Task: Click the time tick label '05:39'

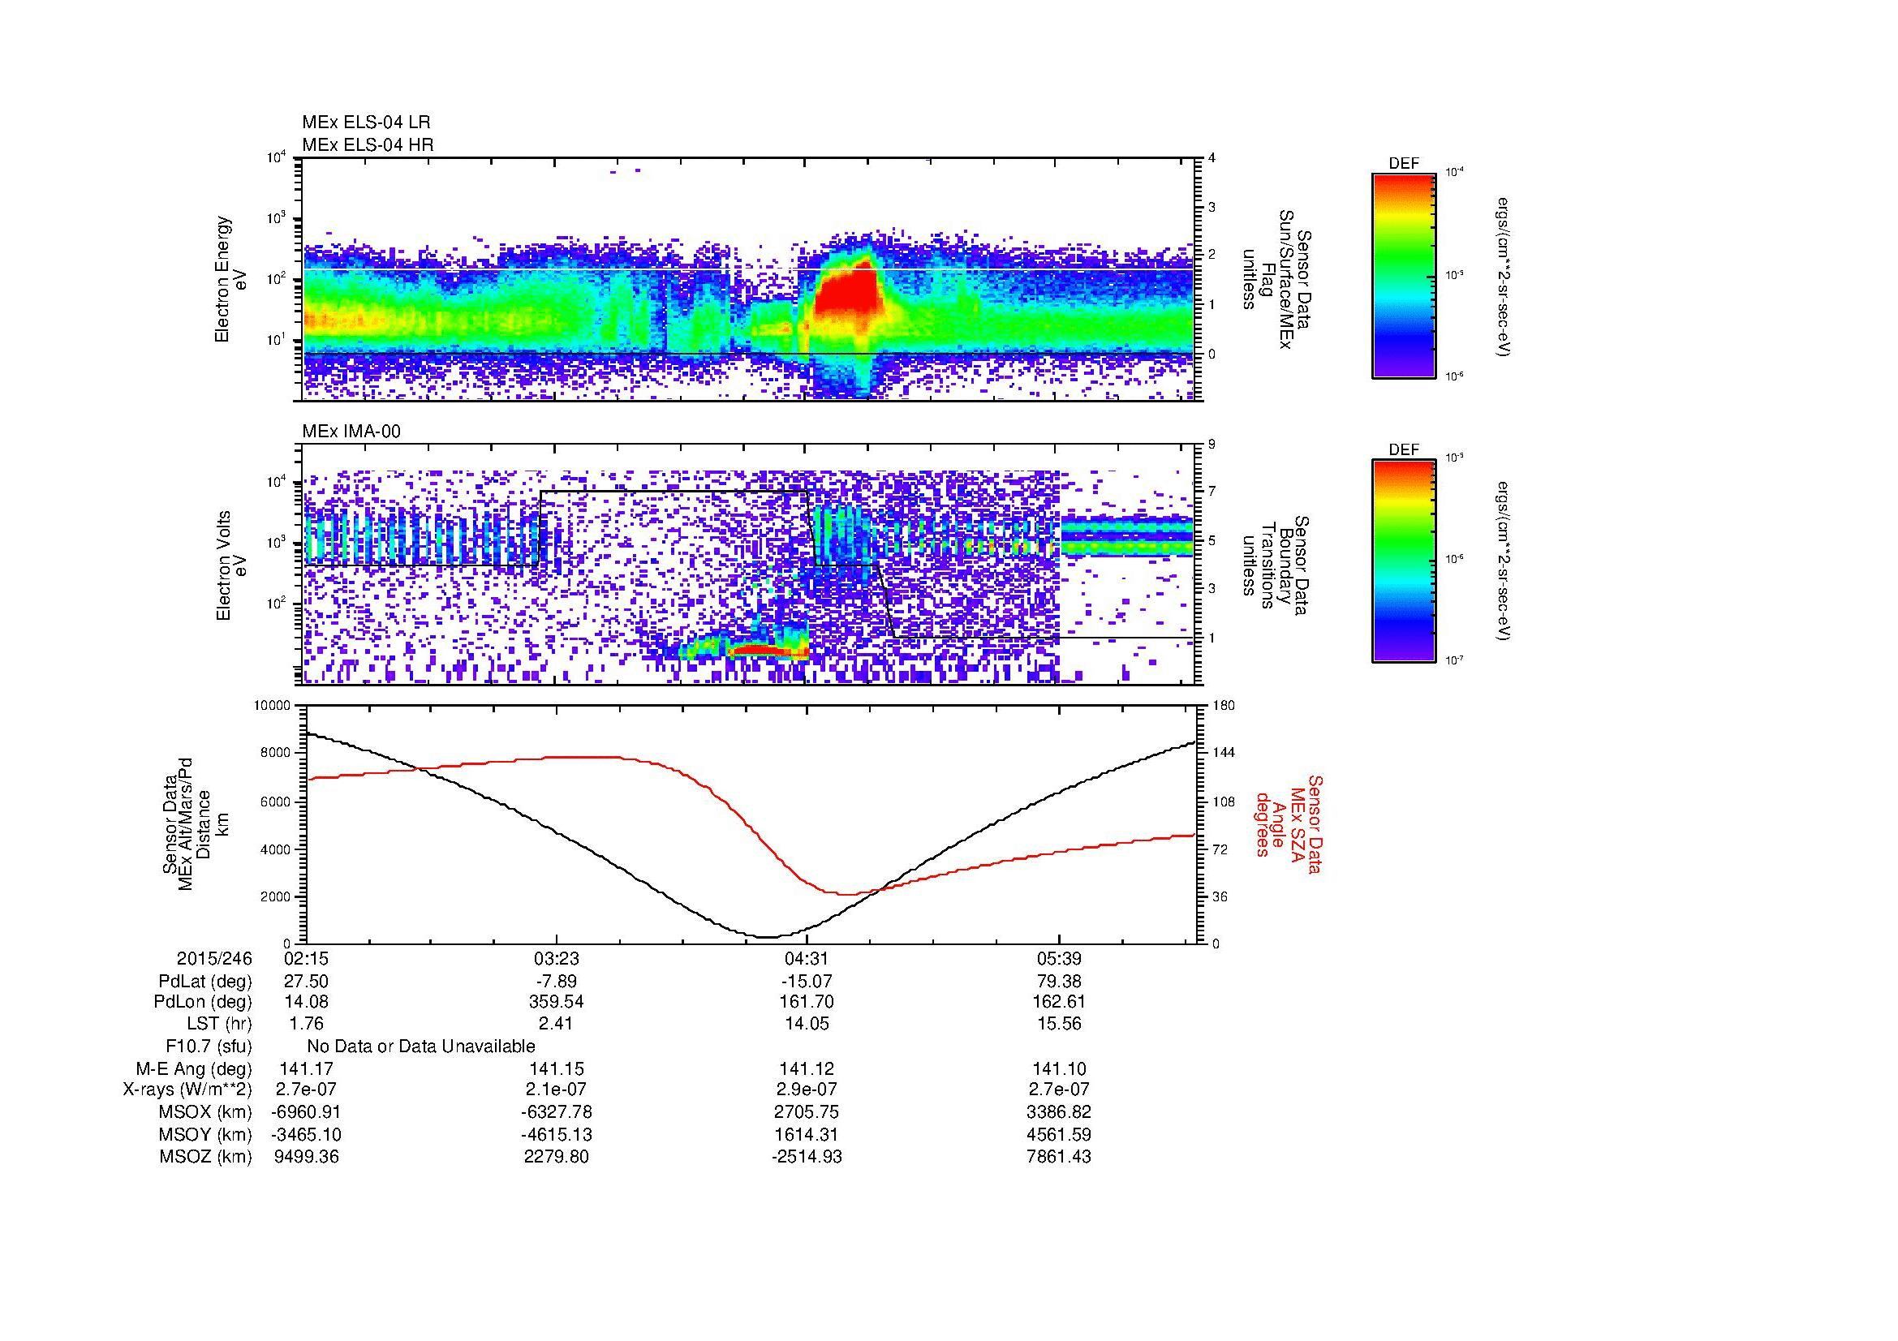Action: (x=1059, y=958)
